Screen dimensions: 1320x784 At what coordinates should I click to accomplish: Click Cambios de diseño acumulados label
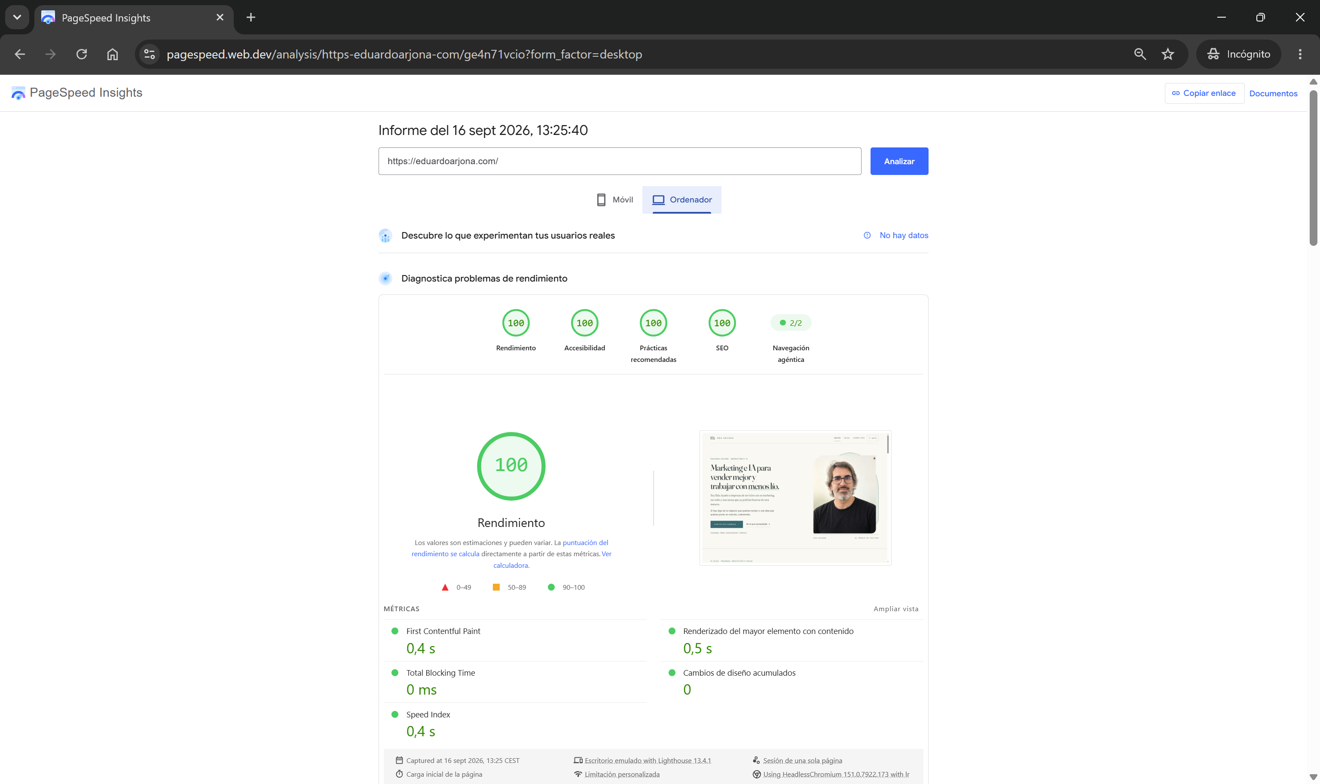pos(739,673)
